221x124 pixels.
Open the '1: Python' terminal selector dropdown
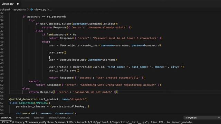pyautogui.click(x=202, y=118)
